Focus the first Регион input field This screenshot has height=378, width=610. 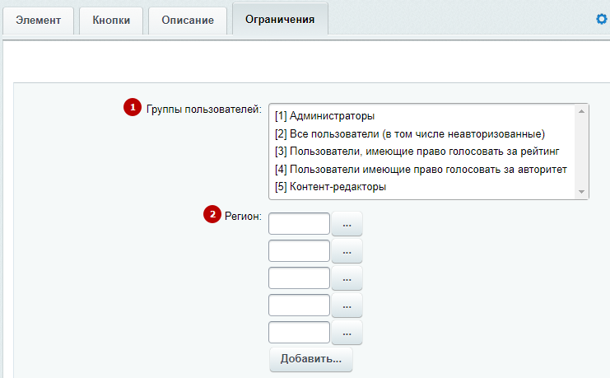tap(299, 223)
